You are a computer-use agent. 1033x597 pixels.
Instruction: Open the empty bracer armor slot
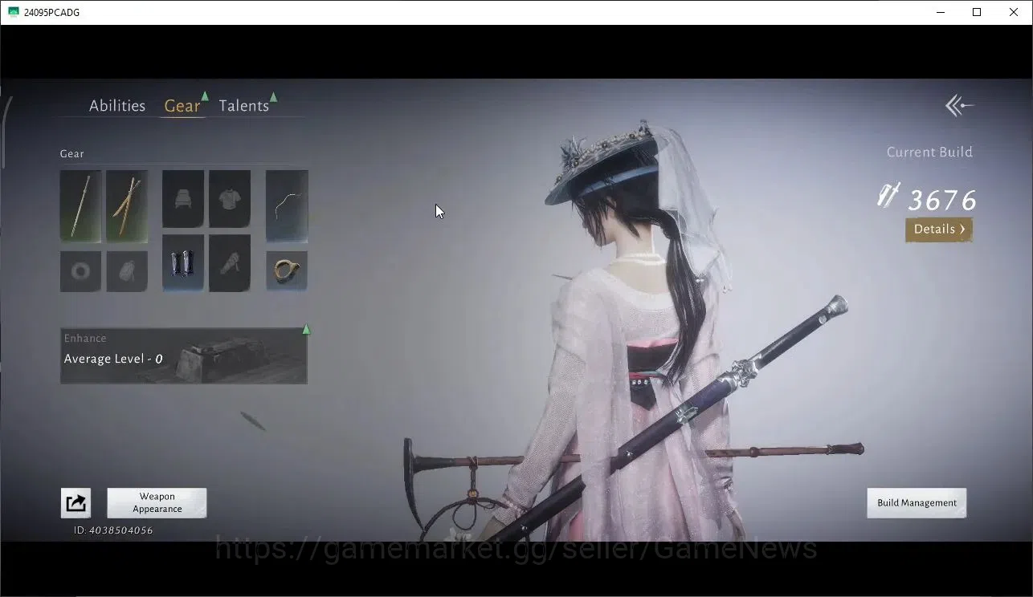point(230,262)
